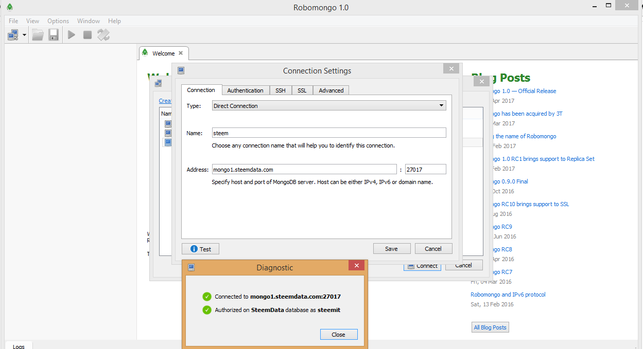Click the Create link in the Connections window

point(165,101)
